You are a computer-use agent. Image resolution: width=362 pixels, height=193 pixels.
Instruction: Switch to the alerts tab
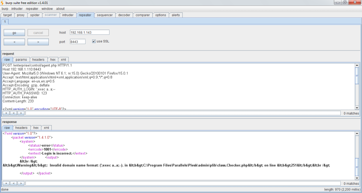tap(176, 15)
